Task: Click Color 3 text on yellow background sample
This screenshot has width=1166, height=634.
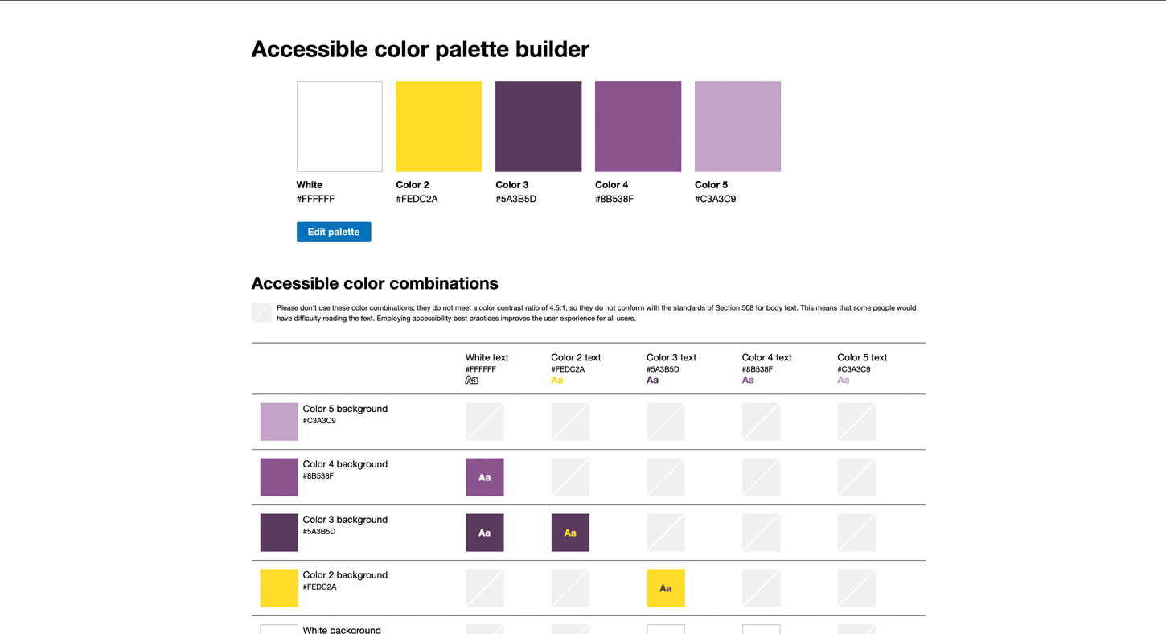Action: [666, 588]
